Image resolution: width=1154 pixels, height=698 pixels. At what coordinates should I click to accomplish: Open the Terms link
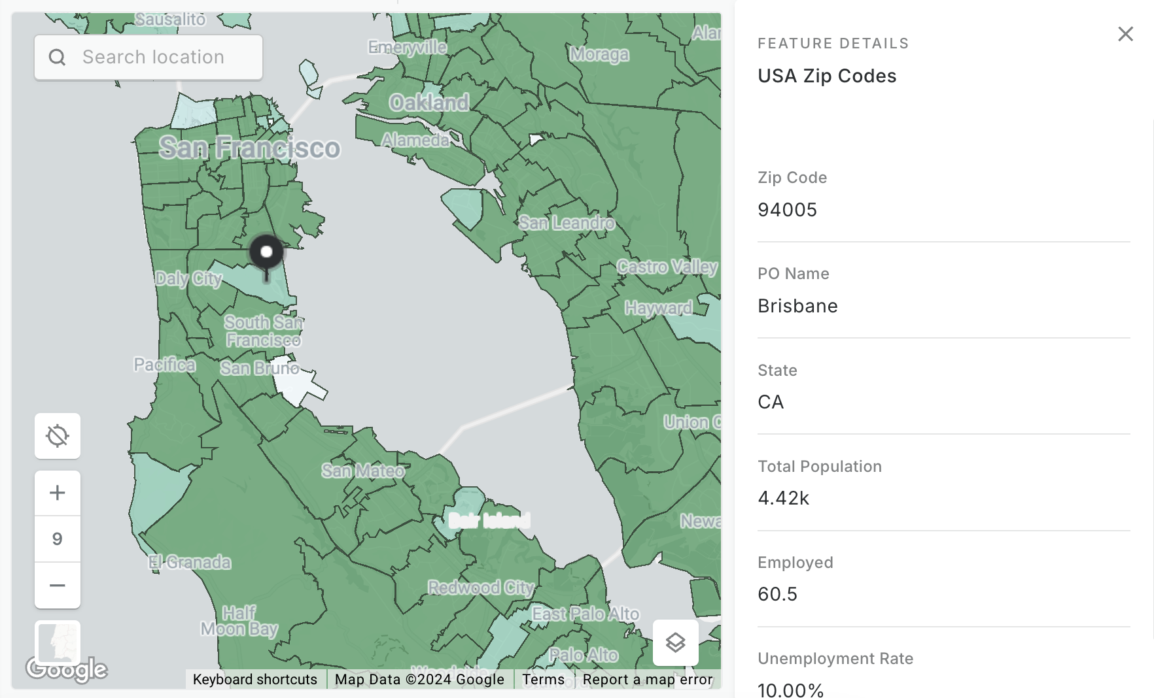pyautogui.click(x=543, y=680)
